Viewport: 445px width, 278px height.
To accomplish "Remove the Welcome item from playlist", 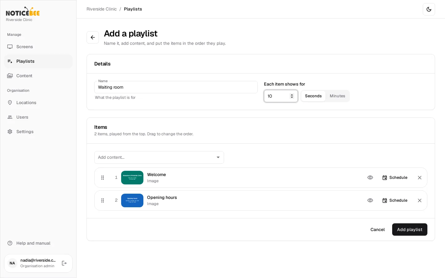I will coord(420,178).
